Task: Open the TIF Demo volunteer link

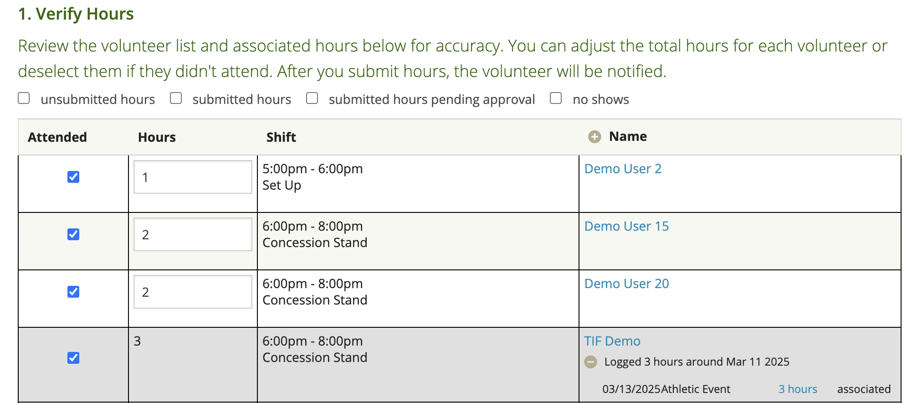Action: tap(612, 341)
